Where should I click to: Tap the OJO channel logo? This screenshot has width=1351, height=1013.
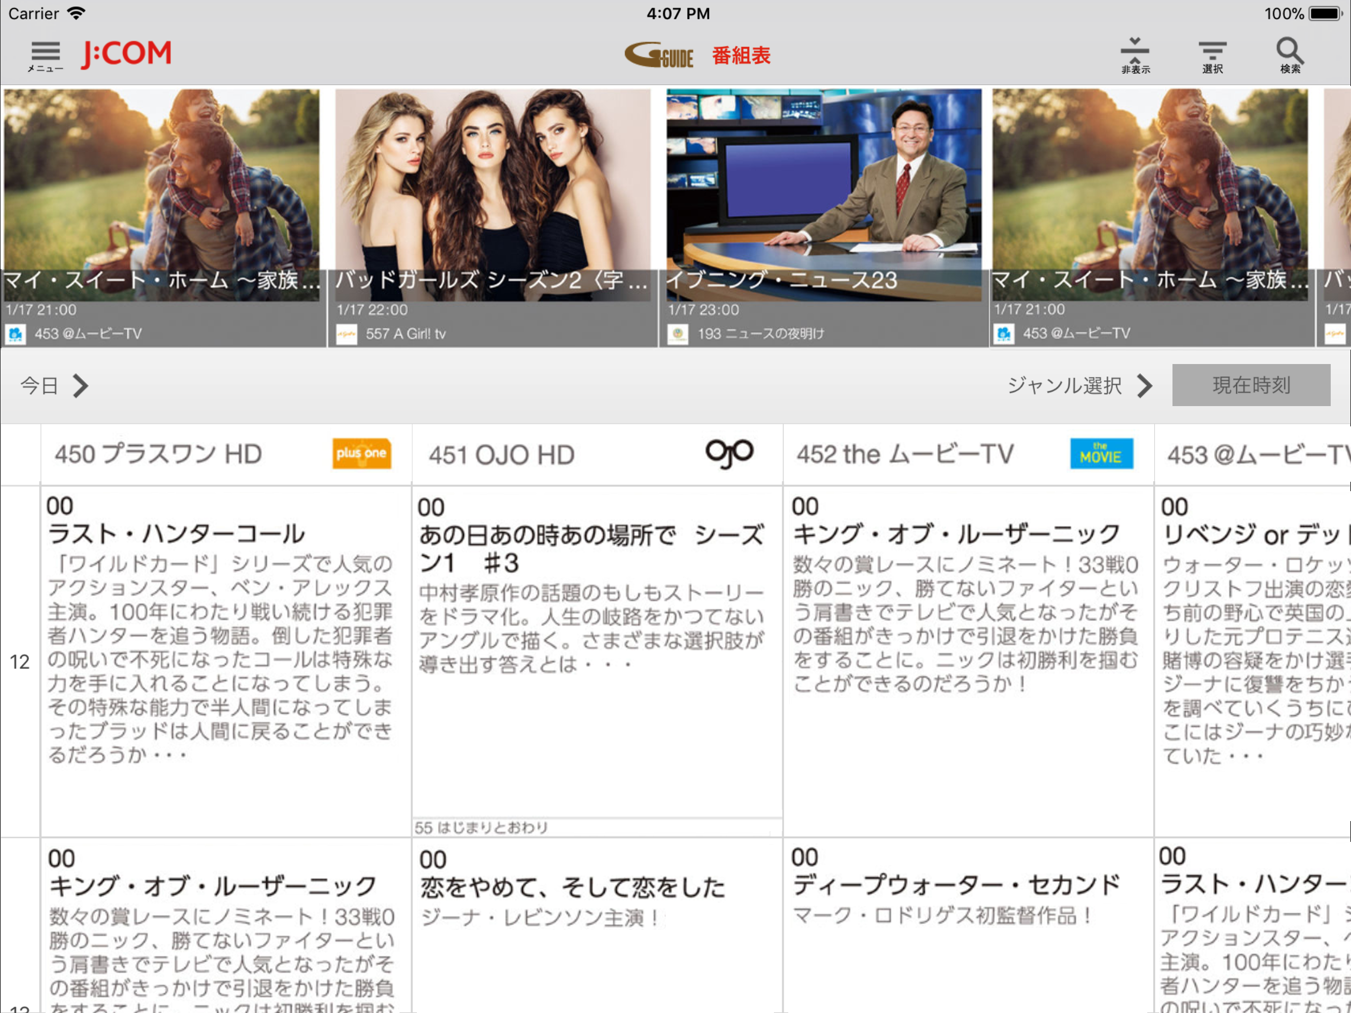(728, 454)
